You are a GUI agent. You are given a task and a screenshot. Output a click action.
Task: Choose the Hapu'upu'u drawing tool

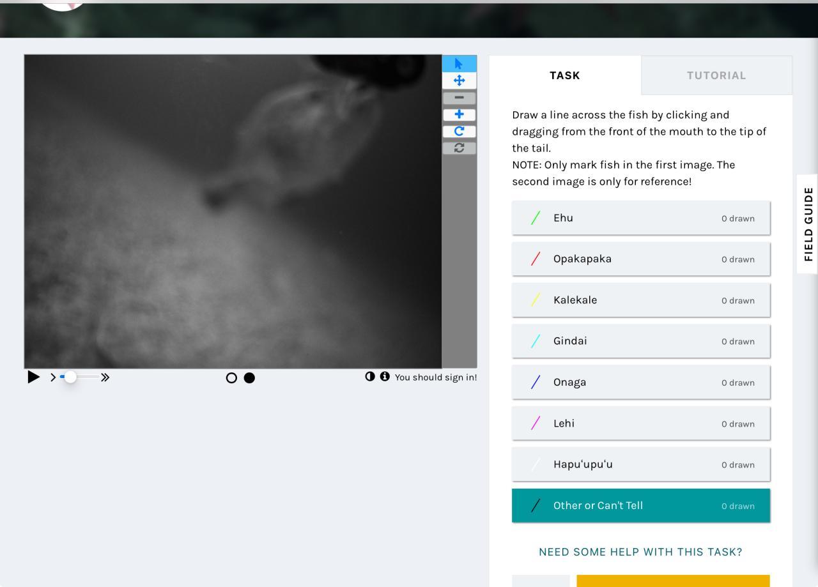[x=641, y=464]
